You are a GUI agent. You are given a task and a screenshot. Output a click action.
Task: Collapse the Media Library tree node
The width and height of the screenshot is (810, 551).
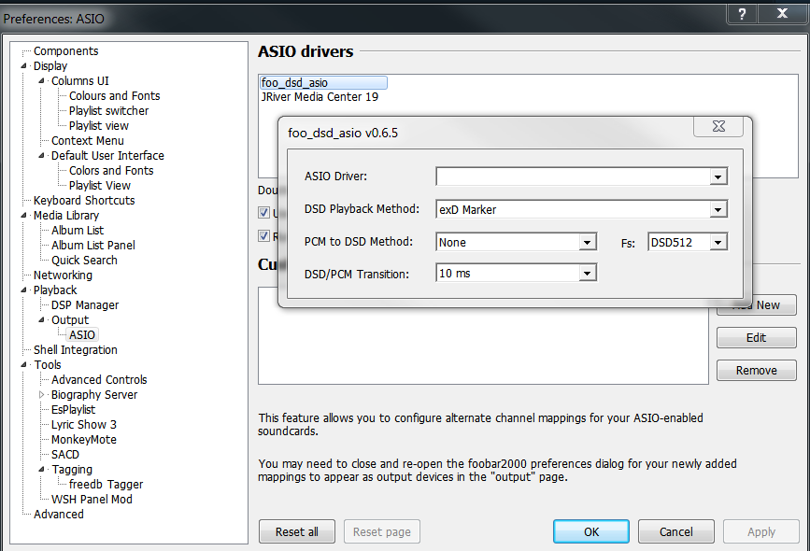tap(23, 216)
